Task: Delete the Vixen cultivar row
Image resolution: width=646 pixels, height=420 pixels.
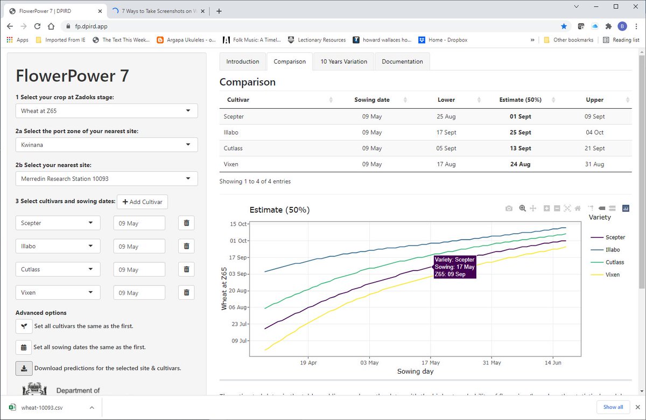Action: pyautogui.click(x=186, y=292)
